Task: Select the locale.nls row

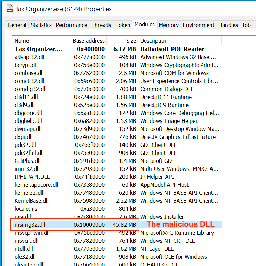Action: [117, 208]
